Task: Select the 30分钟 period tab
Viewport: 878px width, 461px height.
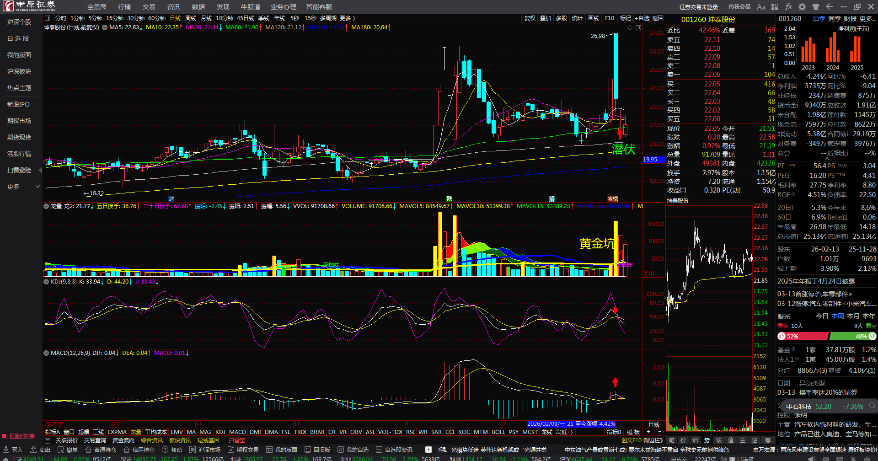Action: coord(136,18)
